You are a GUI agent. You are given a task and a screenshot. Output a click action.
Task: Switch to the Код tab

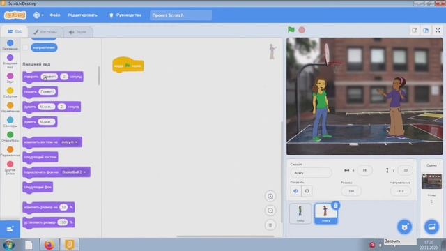click(x=14, y=31)
